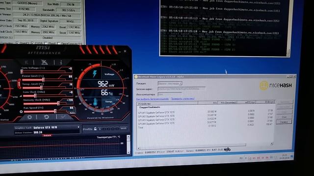Screen dimensions: 314x176
Task: Open Afterburner settings gear below sliders
Action: [x=29, y=117]
